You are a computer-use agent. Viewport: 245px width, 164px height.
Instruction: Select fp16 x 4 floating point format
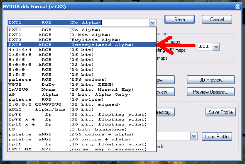click(82, 124)
